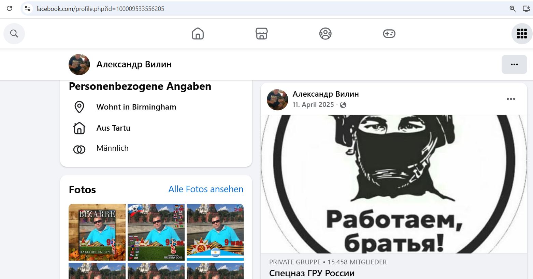Screen dimensions: 533x279
Task: Open the 'BIZARRE' Halloween style photo thumbnail
Action: 97,232
